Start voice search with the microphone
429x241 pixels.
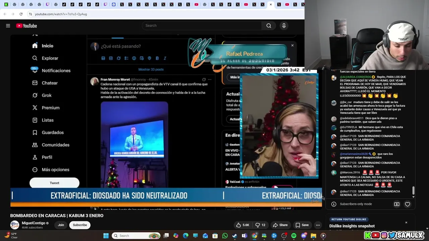284,26
